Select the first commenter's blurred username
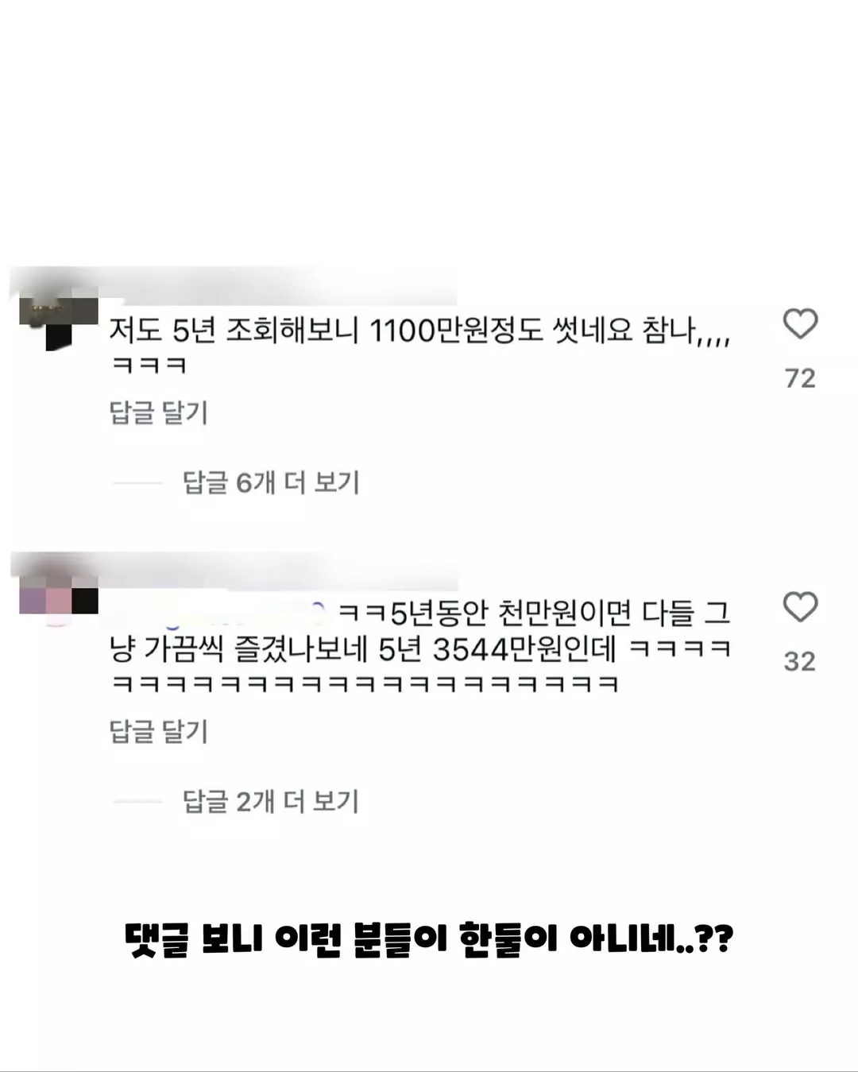Screen dimensions: 858x1072 coord(238,288)
